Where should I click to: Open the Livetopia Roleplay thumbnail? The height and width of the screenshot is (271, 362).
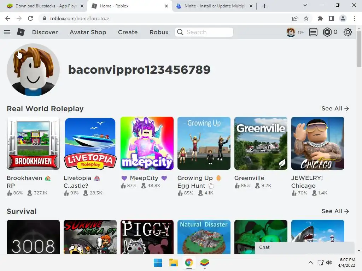90,143
